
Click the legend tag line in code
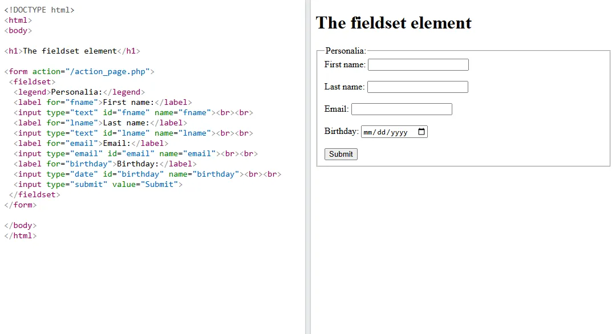(79, 92)
